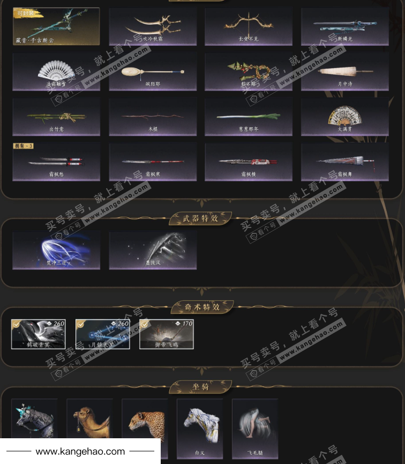Open the 长安不见 bow skin
The width and height of the screenshot is (405, 464).
(249, 27)
